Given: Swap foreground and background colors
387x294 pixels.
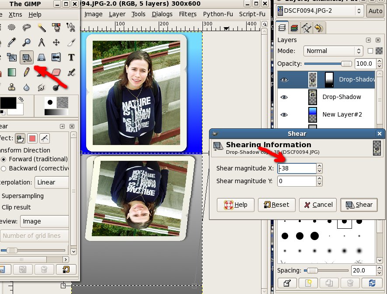Looking at the screenshot, I should (x=21, y=99).
